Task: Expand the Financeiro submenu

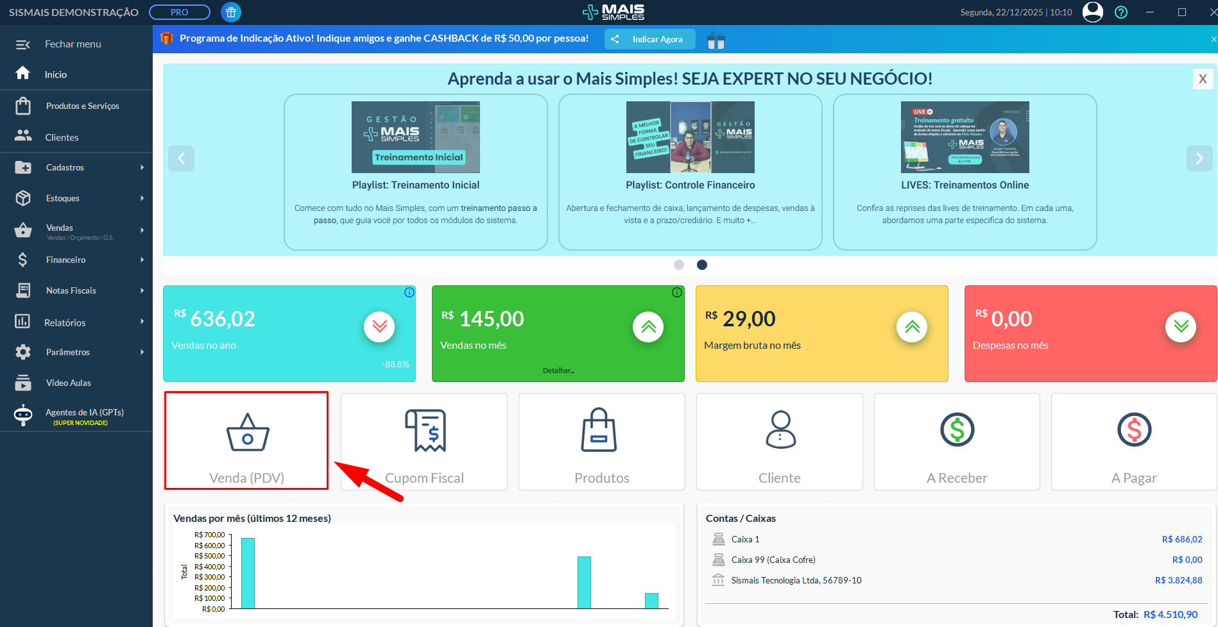Action: (77, 260)
